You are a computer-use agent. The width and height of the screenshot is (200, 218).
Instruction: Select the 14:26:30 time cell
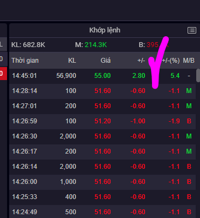click(25, 136)
